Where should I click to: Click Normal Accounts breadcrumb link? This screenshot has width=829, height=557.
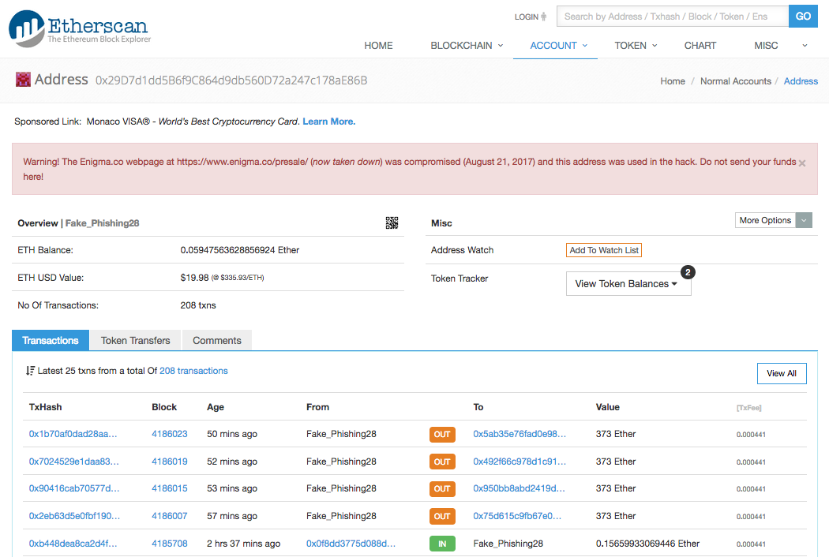[x=735, y=81]
